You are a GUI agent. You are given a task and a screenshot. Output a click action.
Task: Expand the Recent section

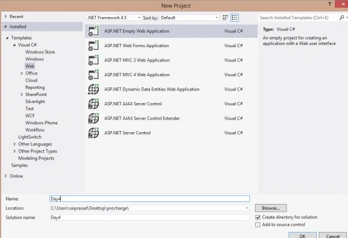tap(6, 16)
